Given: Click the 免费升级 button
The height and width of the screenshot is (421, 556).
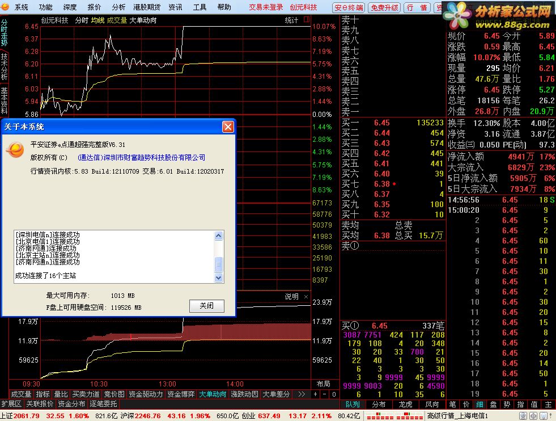Looking at the screenshot, I should tap(384, 7).
